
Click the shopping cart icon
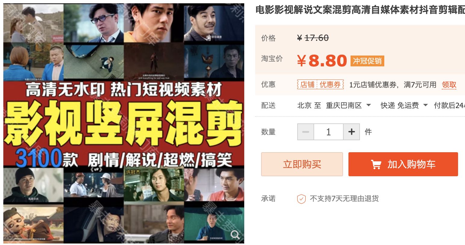[x=376, y=164]
